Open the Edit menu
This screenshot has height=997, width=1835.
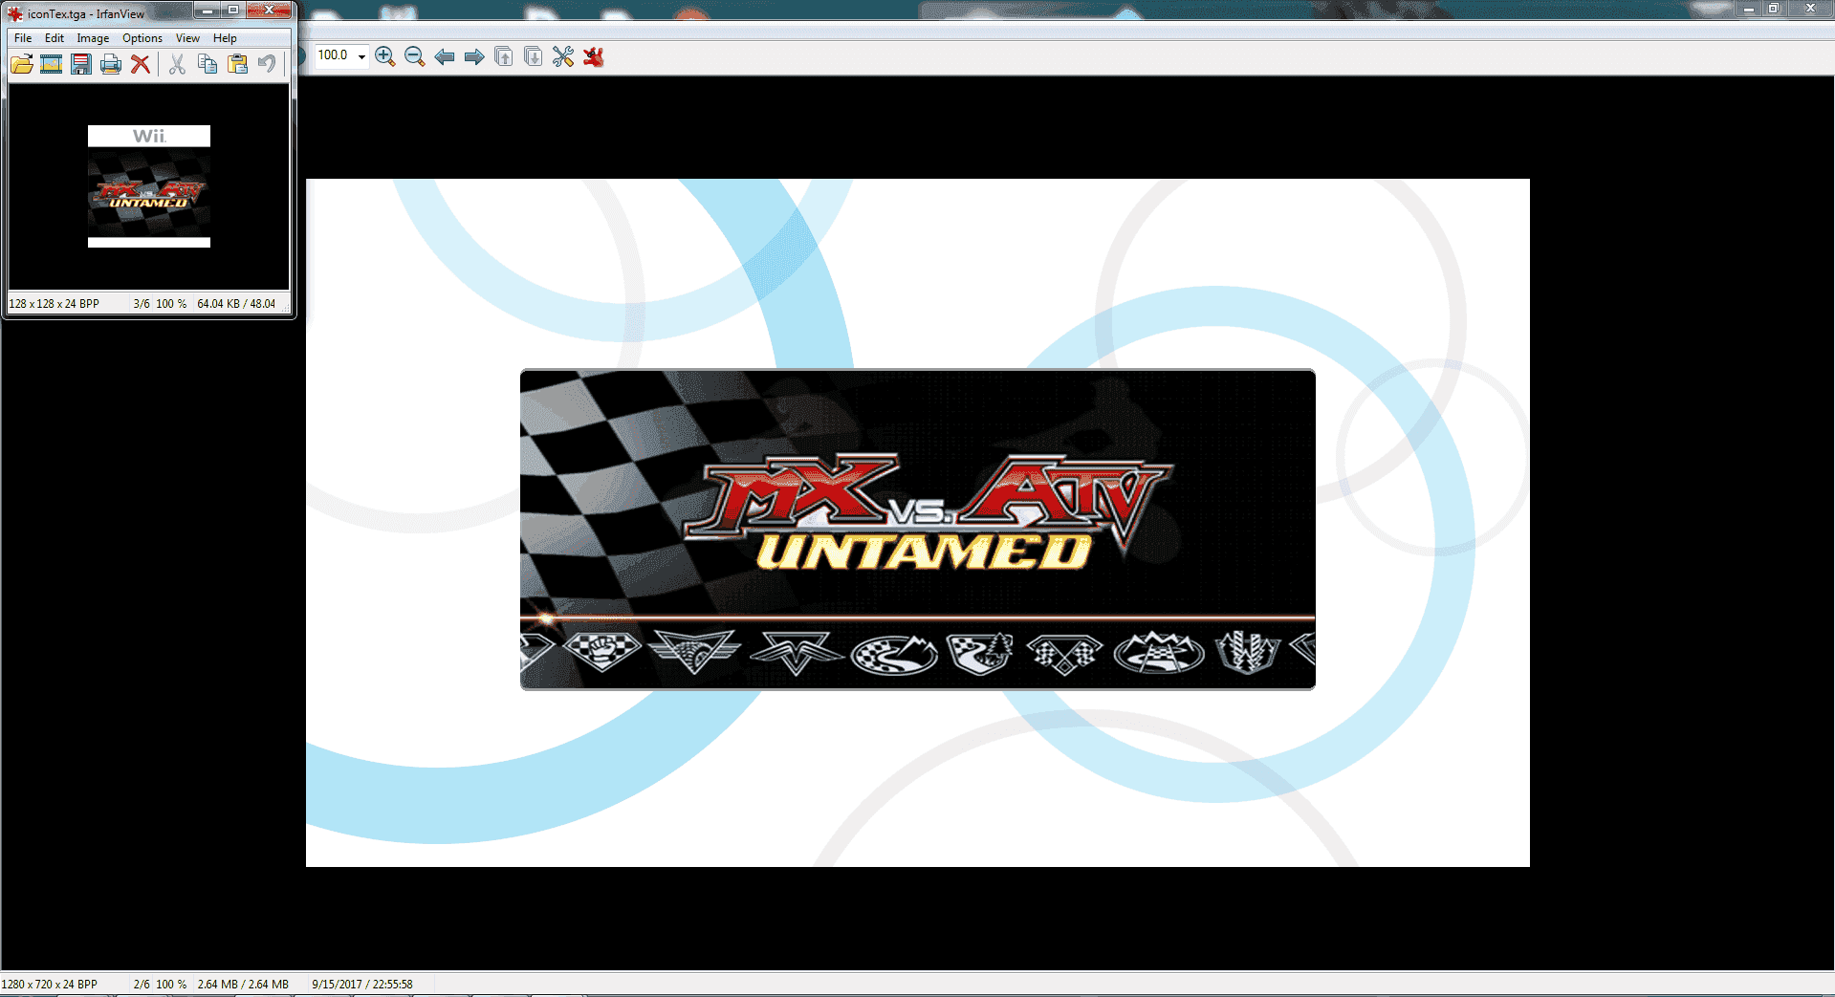click(x=55, y=38)
